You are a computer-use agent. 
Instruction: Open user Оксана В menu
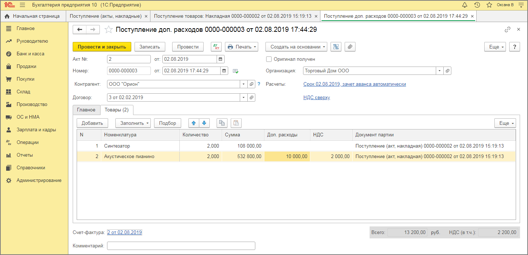(505, 5)
